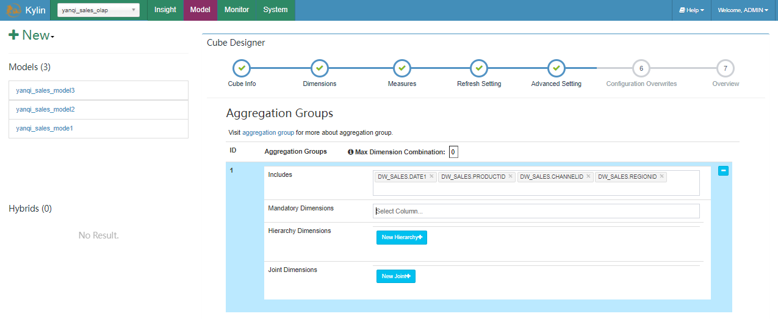
Task: Go to step 7 Overview circle
Action: pos(725,68)
